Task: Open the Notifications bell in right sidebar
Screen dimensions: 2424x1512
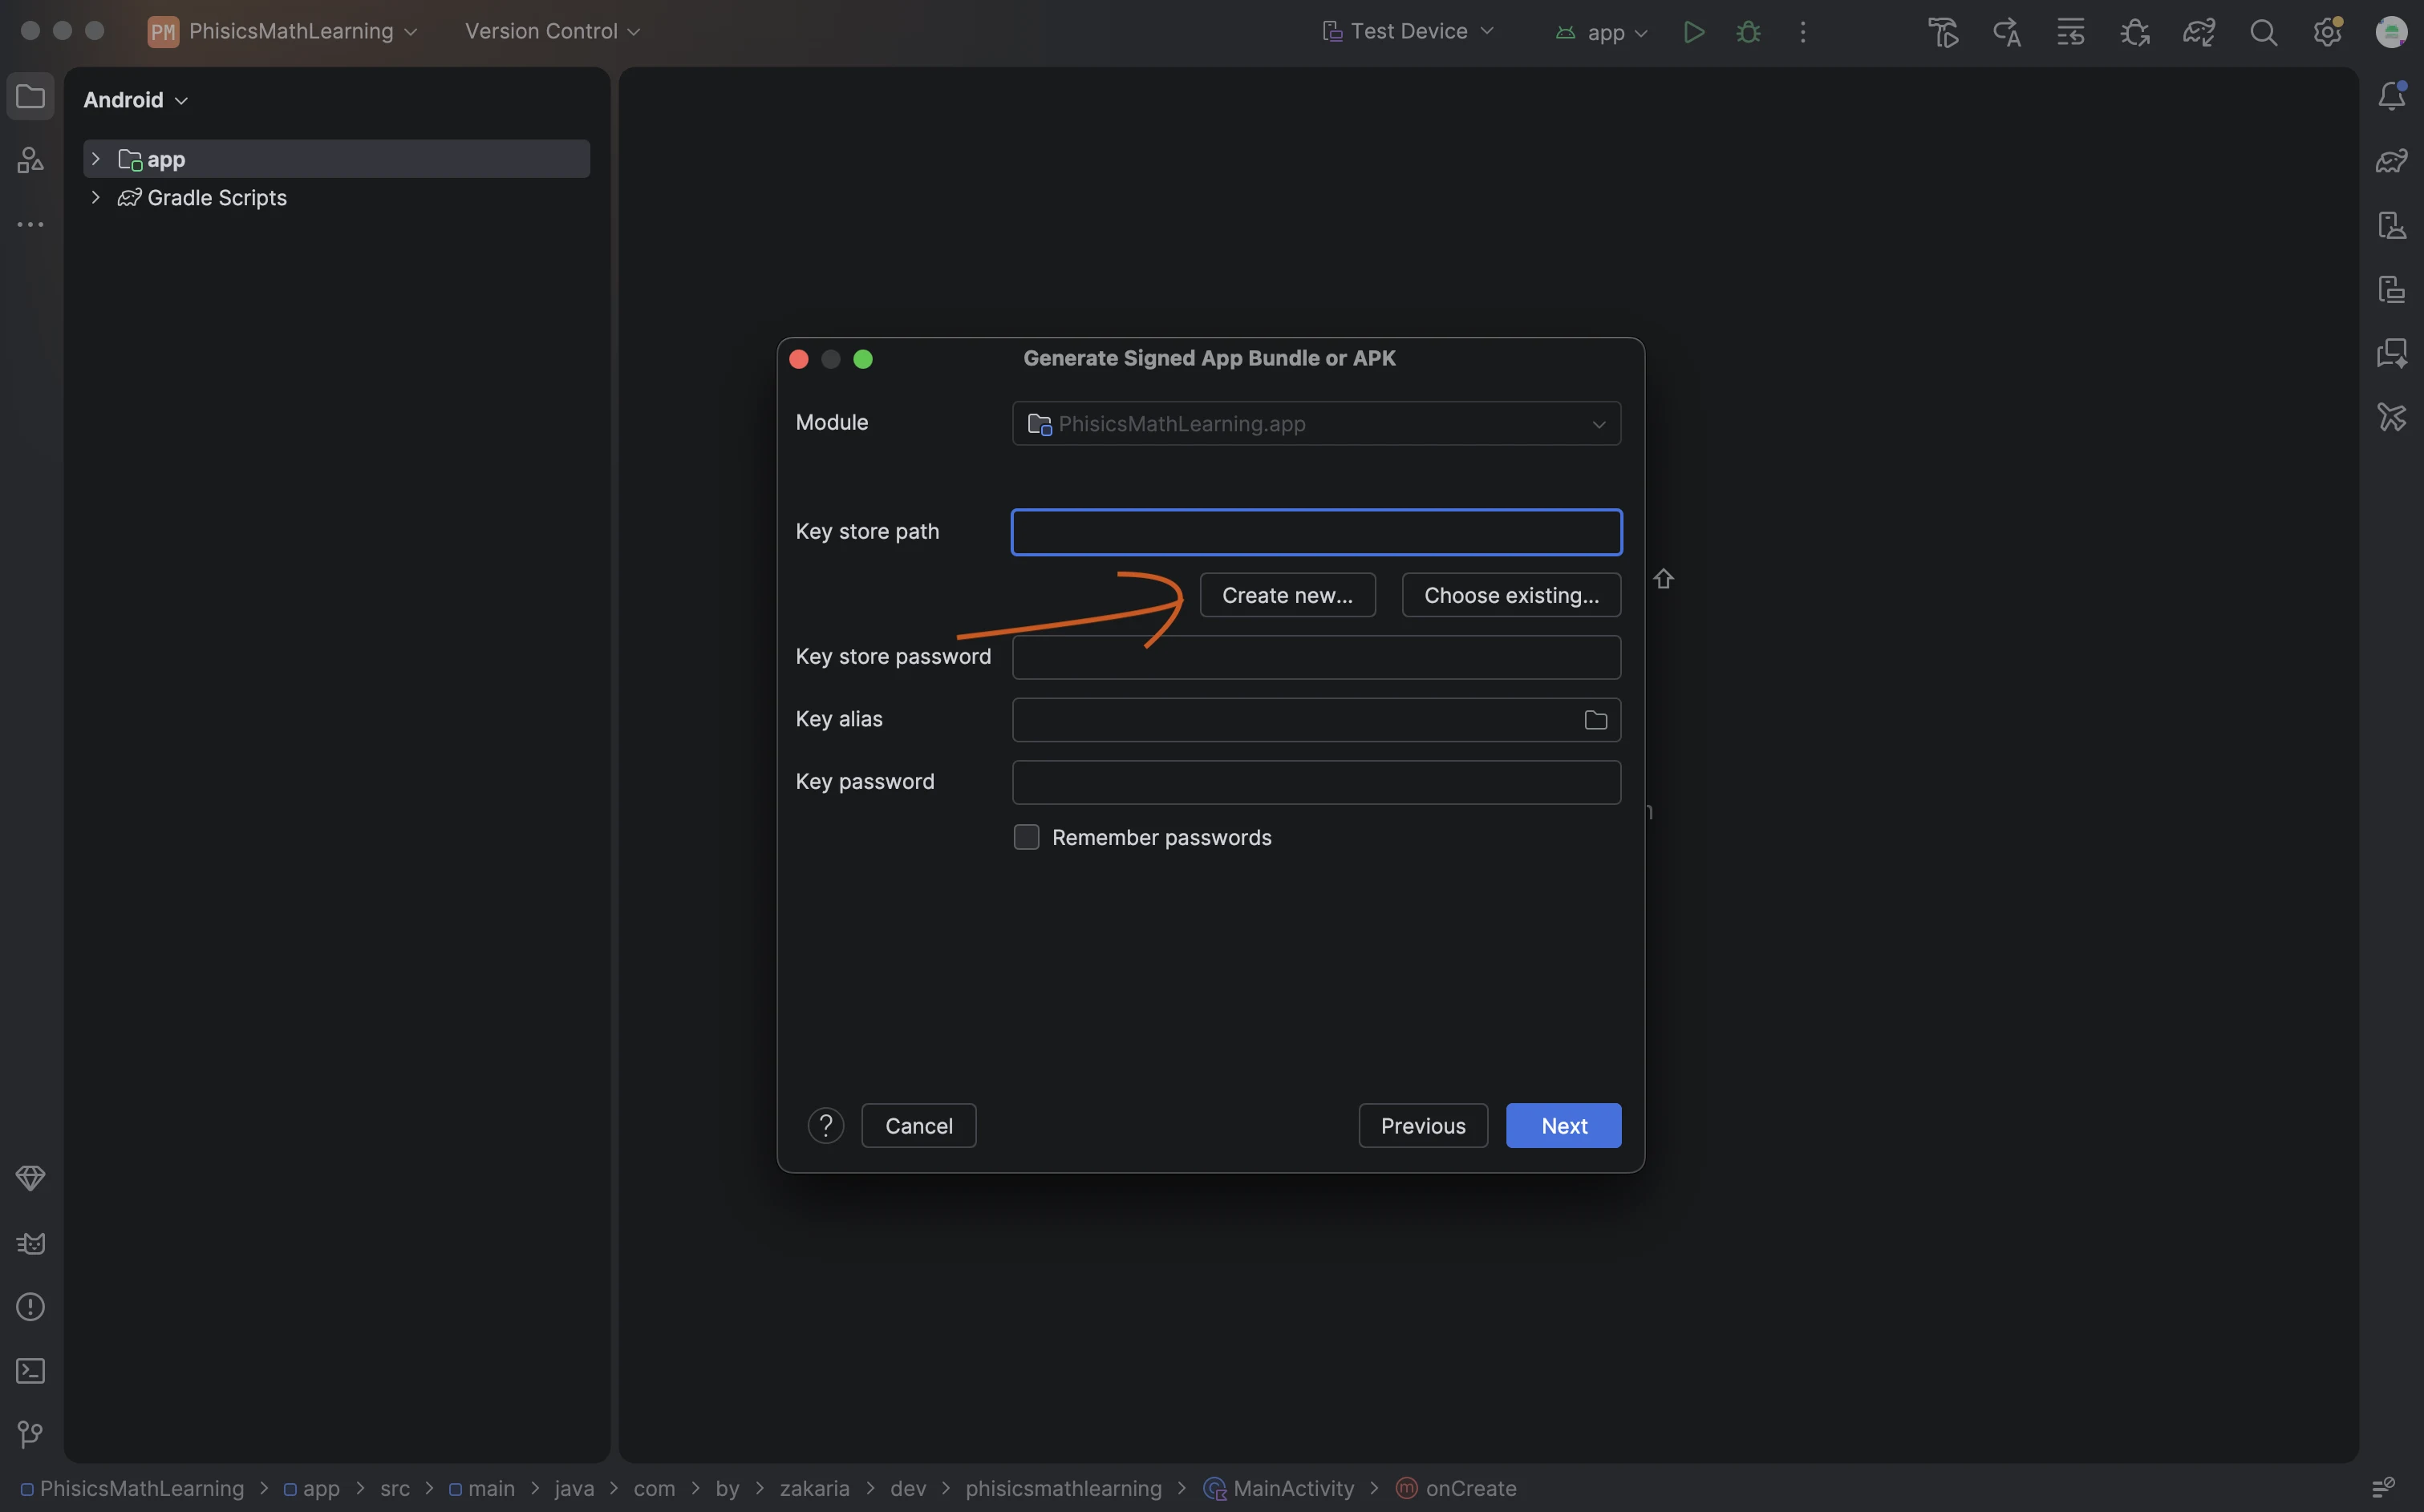Action: click(2391, 96)
